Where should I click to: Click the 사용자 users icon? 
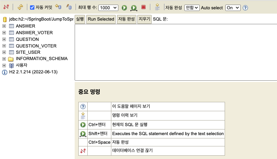[11, 66]
